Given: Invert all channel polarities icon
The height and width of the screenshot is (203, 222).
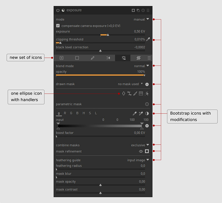Looking at the screenshot, I should [147, 113].
